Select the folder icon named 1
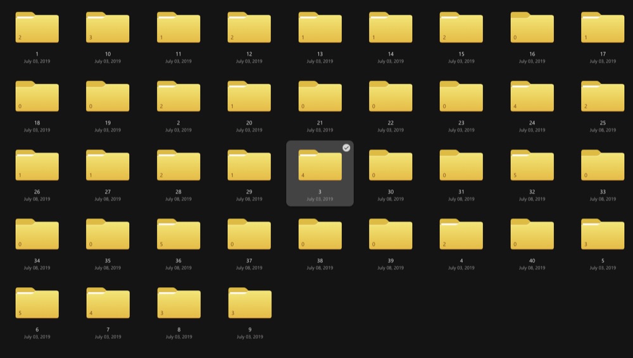 coord(37,27)
